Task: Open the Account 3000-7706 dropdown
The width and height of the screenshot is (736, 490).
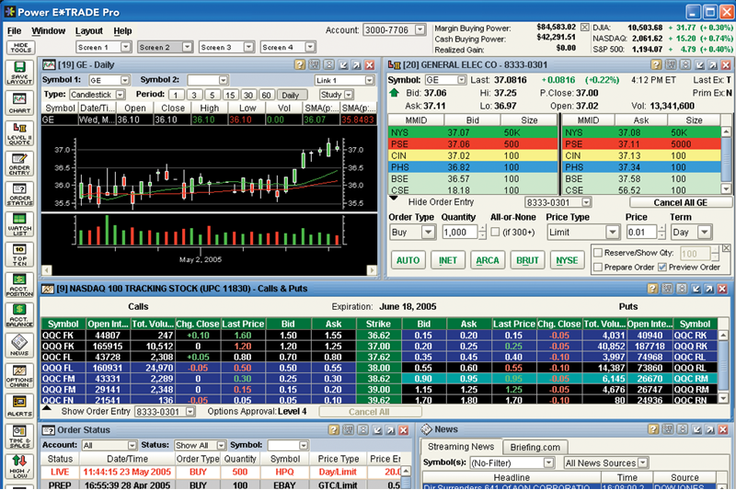Action: [420, 29]
